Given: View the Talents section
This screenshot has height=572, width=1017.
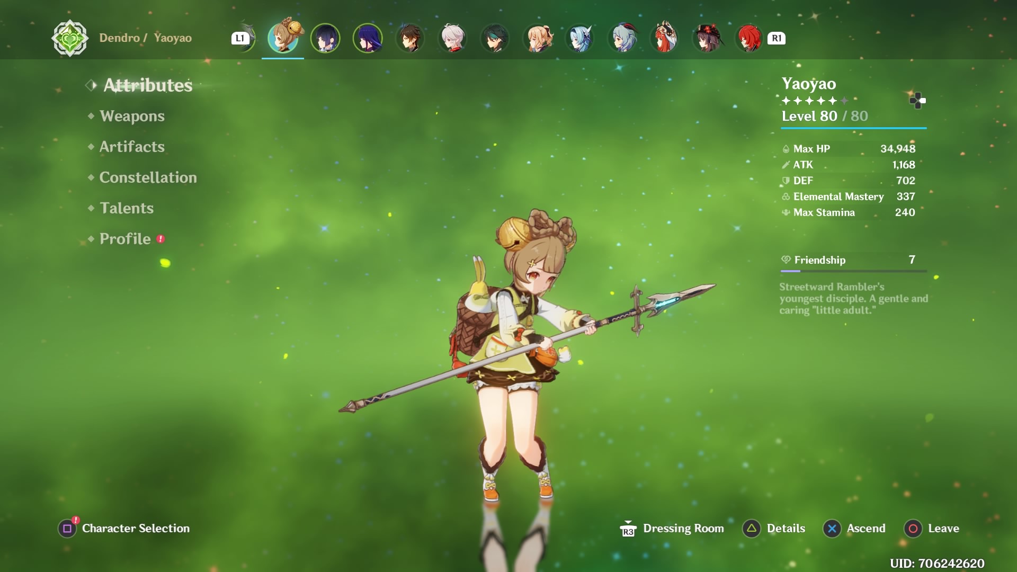Looking at the screenshot, I should pos(127,208).
